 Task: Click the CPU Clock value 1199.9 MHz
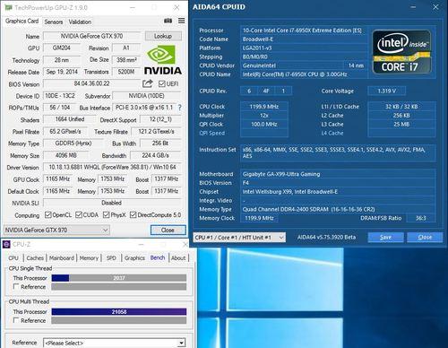point(264,107)
